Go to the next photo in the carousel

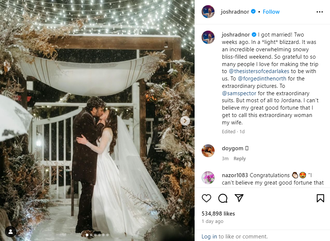pyautogui.click(x=185, y=121)
